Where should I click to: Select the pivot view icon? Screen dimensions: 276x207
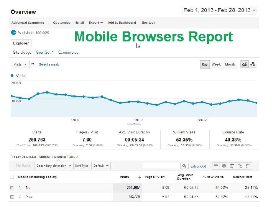tap(248, 166)
